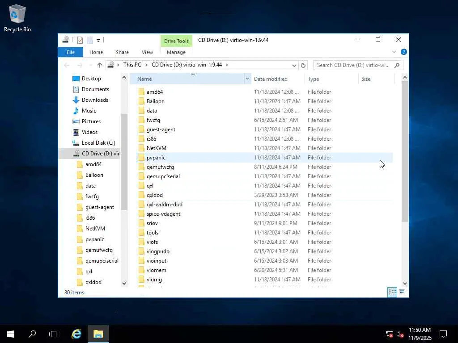The height and width of the screenshot is (343, 458).
Task: Select the viofs folder icon in the file list
Action: [141, 242]
